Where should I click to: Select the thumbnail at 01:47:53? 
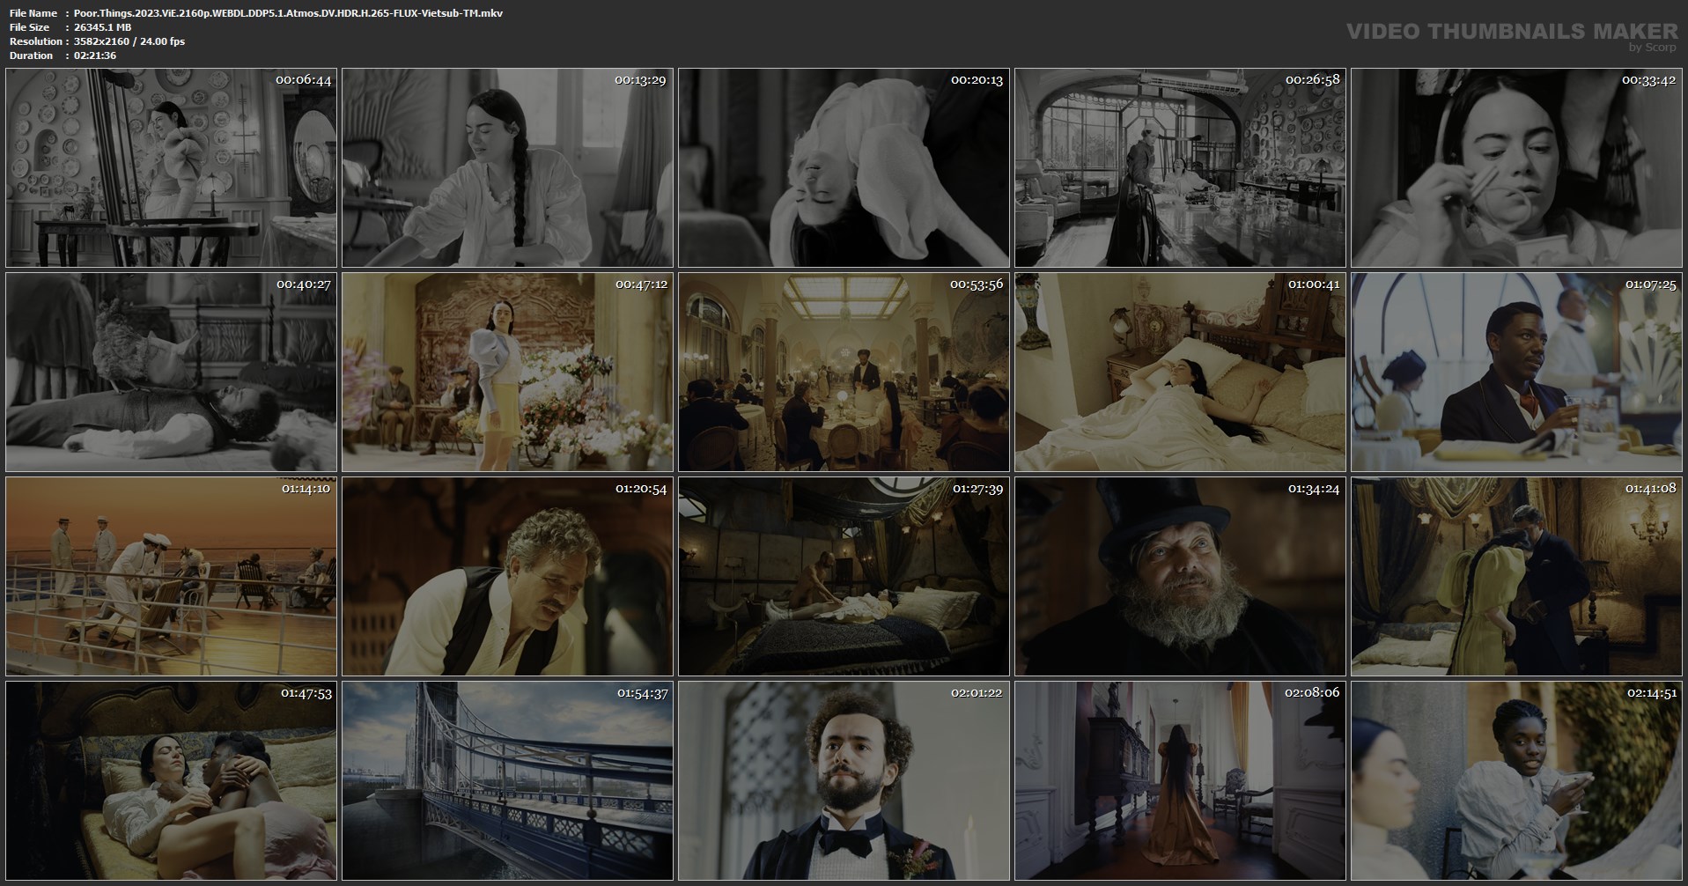click(x=172, y=780)
